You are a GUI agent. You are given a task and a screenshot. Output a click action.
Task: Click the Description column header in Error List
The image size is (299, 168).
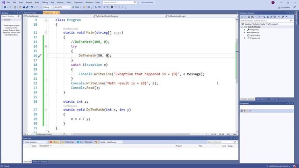(44, 146)
